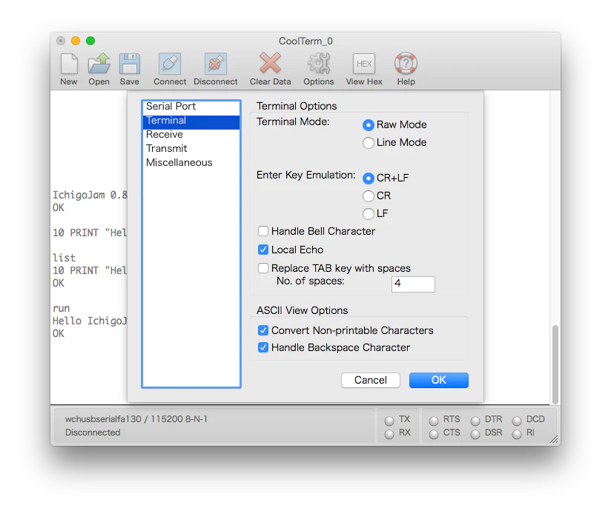Click the Connect plug icon
611x514 pixels.
(170, 64)
